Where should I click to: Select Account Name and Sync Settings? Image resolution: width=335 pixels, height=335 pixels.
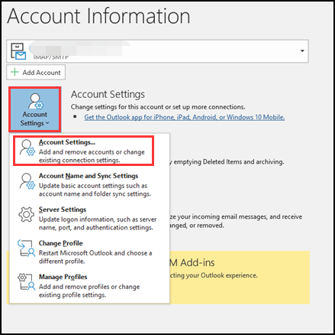pos(89,184)
